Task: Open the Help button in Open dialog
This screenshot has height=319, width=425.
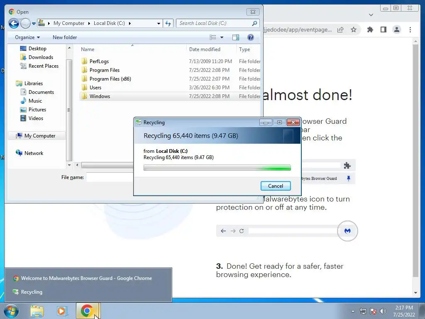Action: click(x=250, y=37)
